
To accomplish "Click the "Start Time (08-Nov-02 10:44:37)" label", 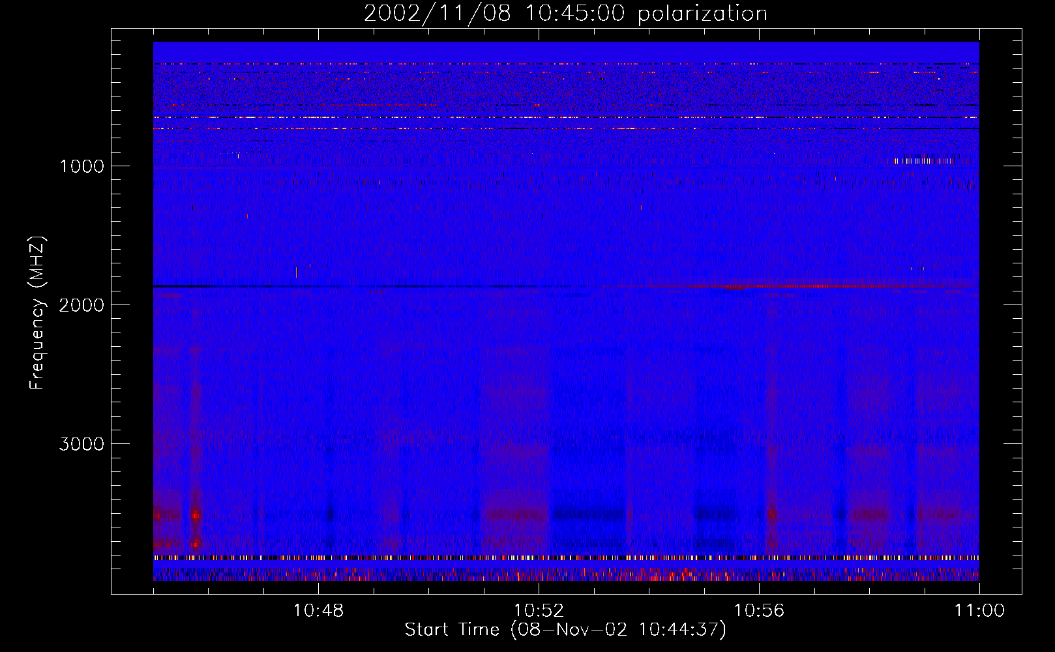I will [565, 630].
